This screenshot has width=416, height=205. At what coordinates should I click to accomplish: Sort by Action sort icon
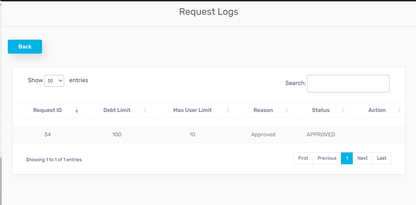coord(399,110)
